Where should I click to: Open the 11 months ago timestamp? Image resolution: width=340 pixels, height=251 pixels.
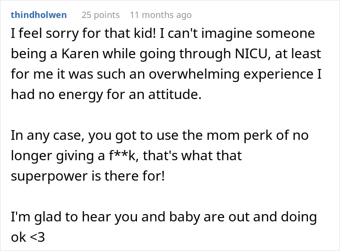[161, 15]
